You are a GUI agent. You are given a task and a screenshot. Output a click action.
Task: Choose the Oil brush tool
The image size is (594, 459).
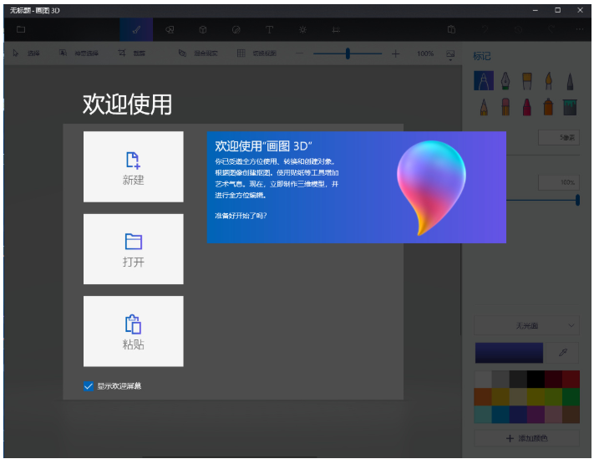(527, 80)
